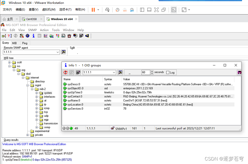Screen dimensions: 248x164
Task: Switch to the MIB tab
Action: (14, 43)
